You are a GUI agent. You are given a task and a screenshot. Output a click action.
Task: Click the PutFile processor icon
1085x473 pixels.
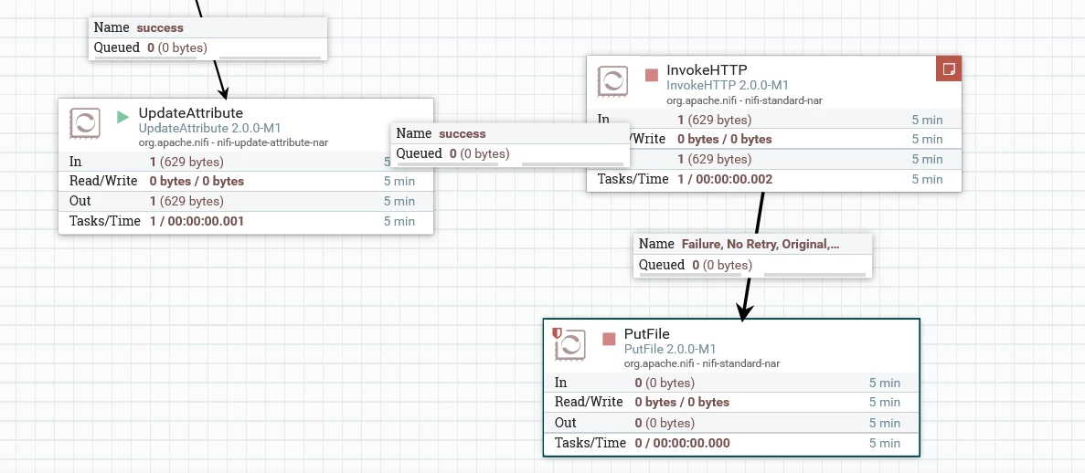coord(570,345)
